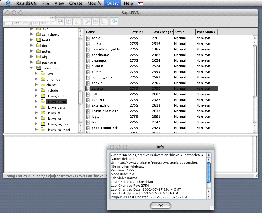Open the toolbar combo box dropdown
The image size is (262, 213).
click(53, 18)
